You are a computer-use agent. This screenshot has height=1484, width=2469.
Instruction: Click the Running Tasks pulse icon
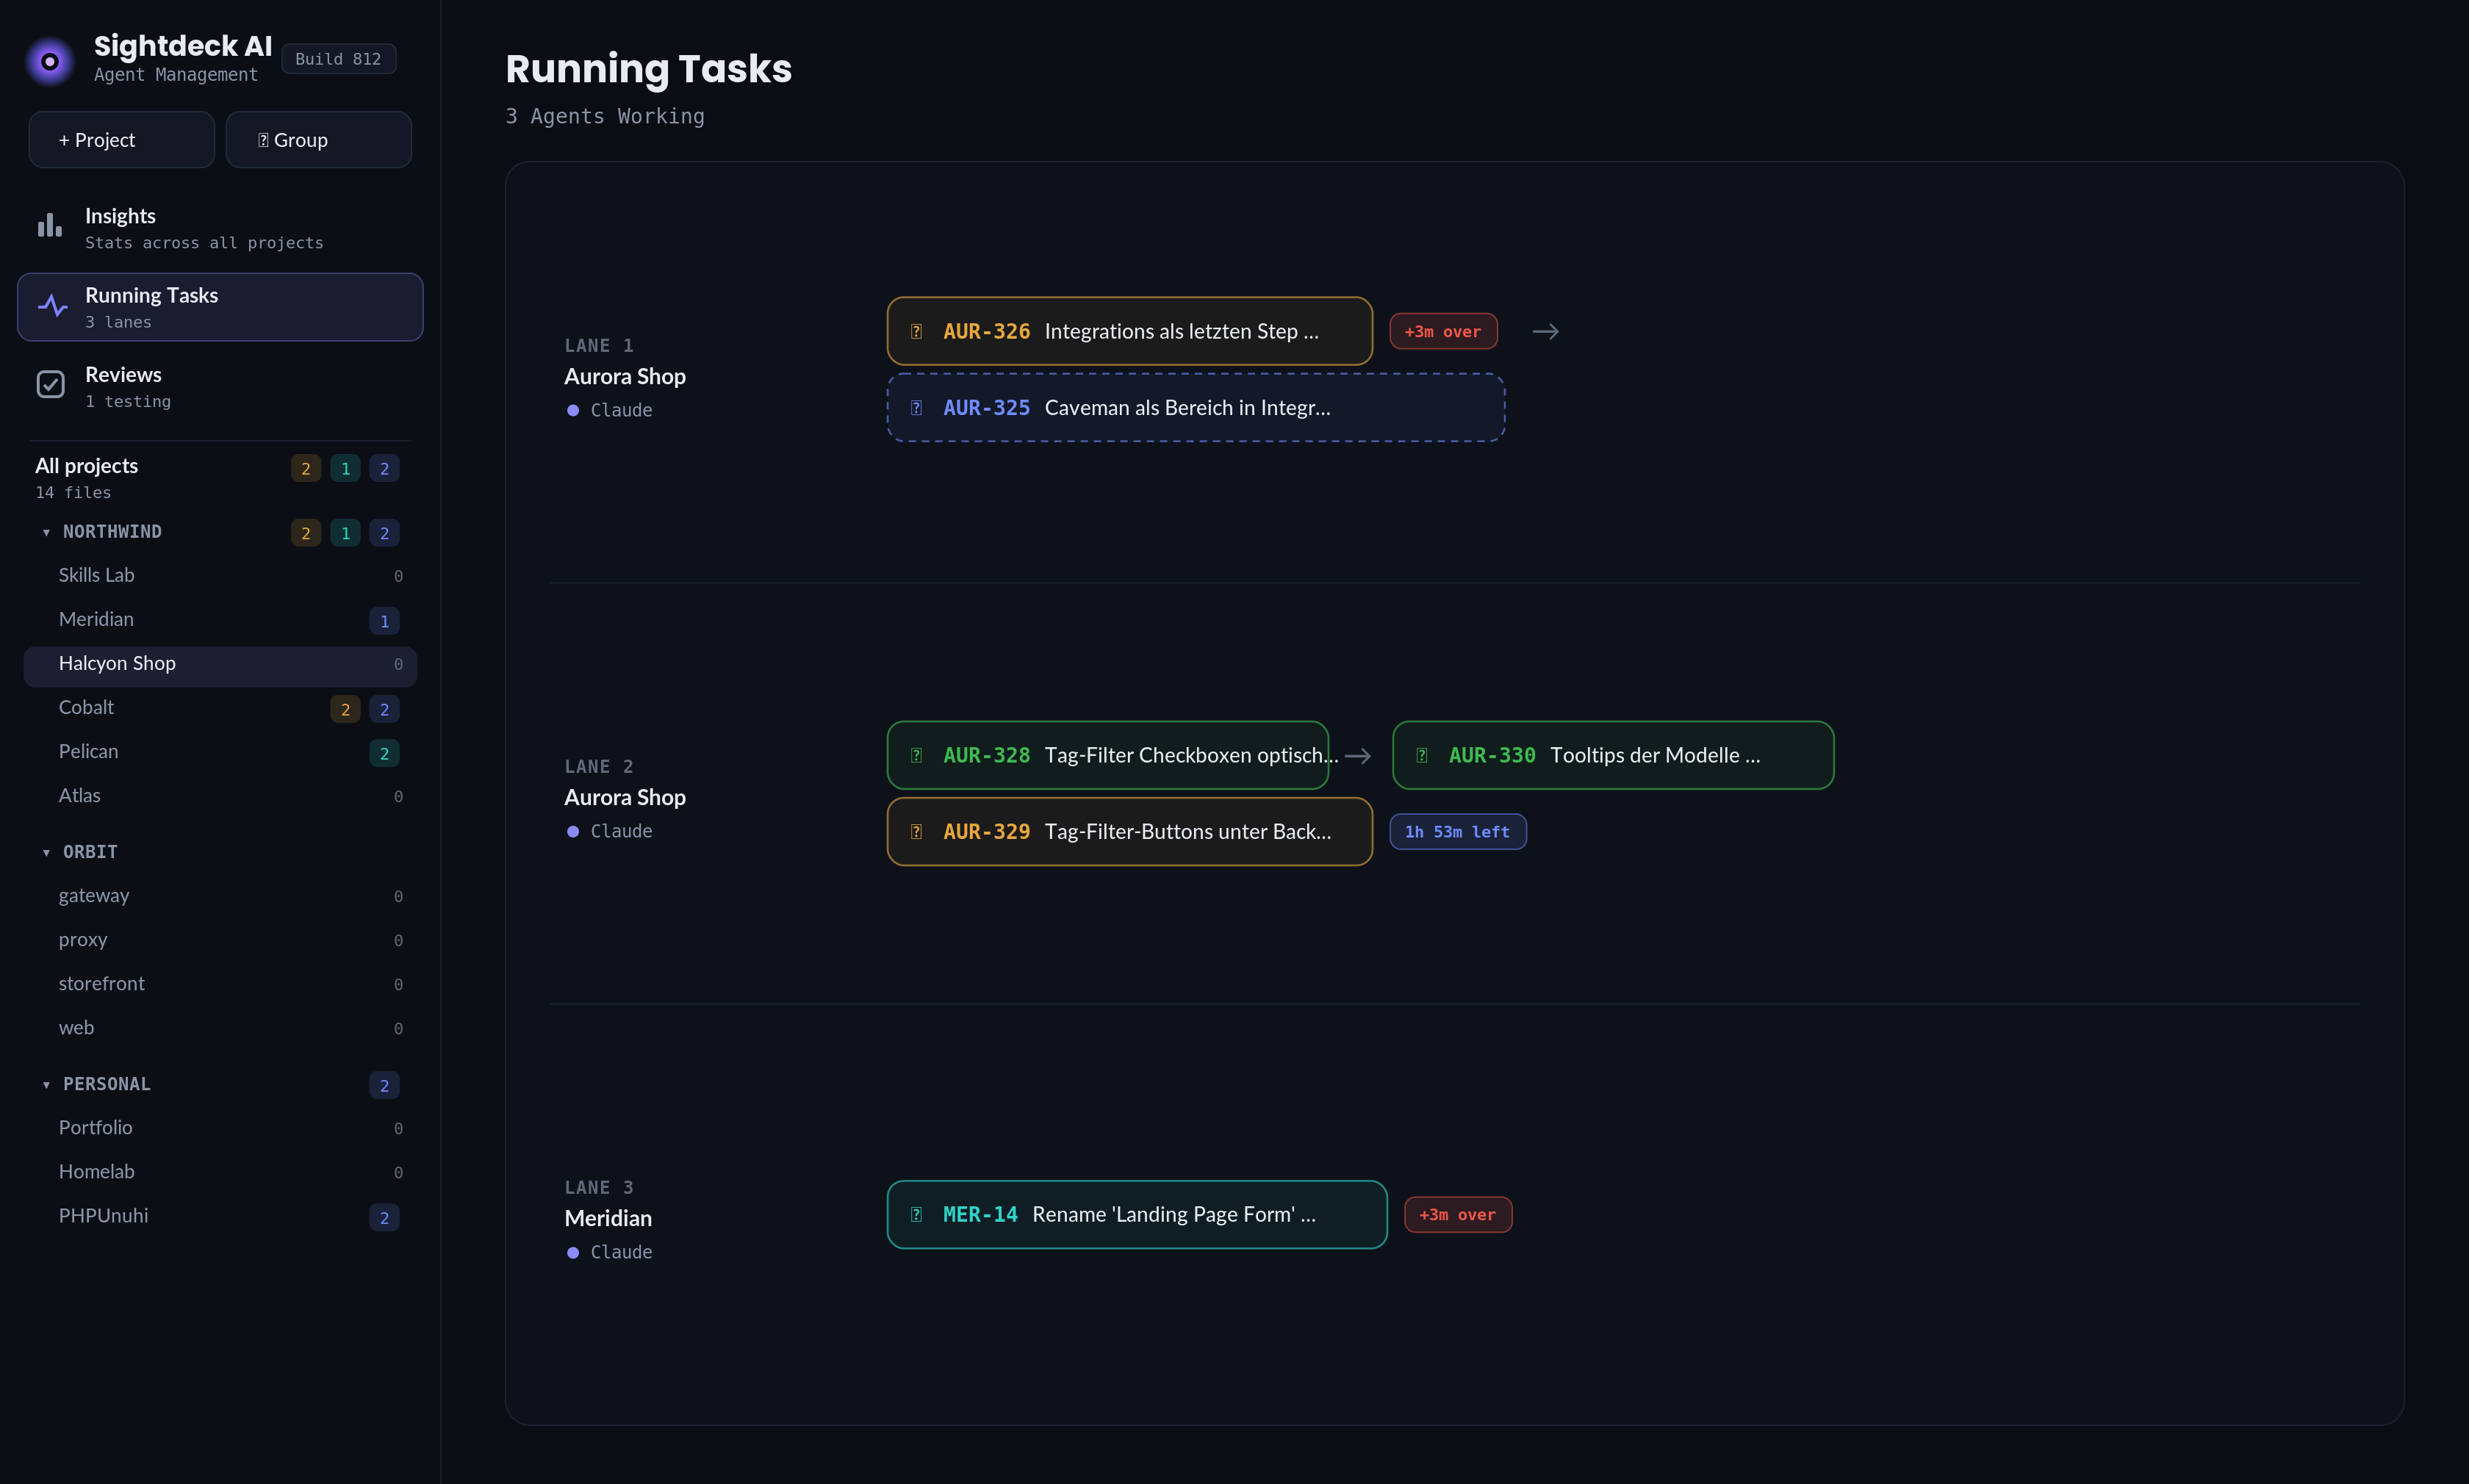click(52, 306)
